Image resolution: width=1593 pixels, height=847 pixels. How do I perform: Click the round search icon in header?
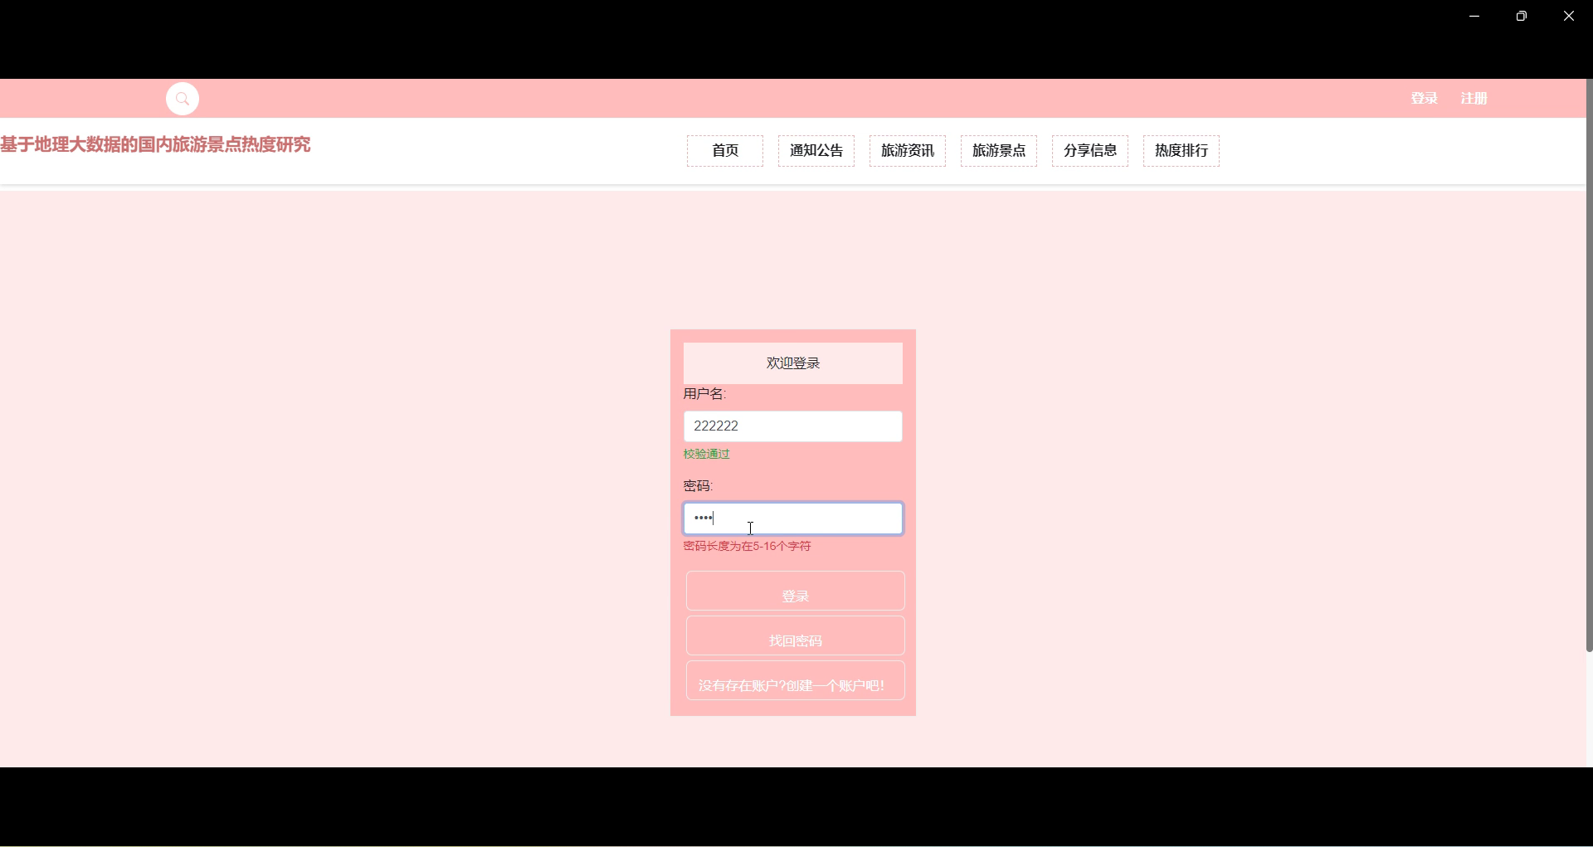point(183,99)
